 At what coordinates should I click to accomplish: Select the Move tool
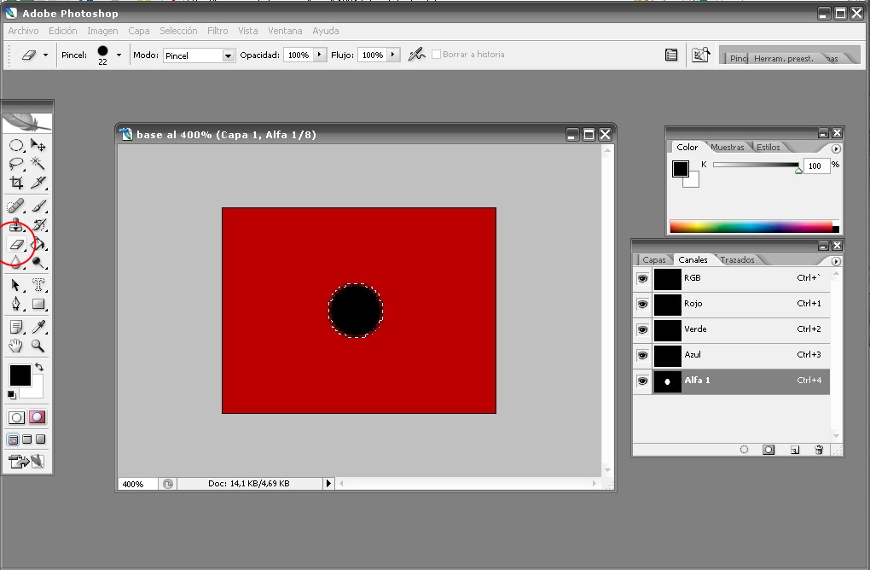tap(38, 145)
